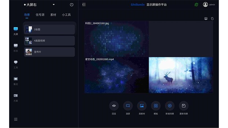Switch to the 信号源 signal source tab
228x128 pixels.
40,15
